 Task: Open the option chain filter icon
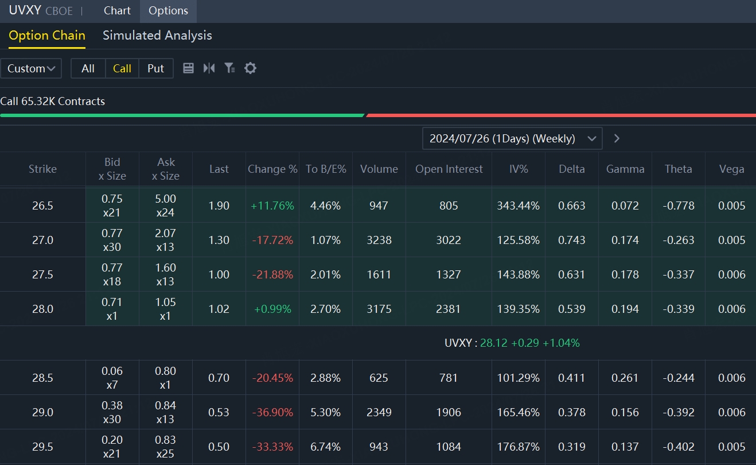pyautogui.click(x=229, y=68)
